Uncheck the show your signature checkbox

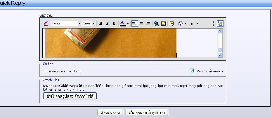192,71
